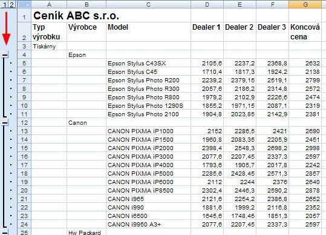Click cell 'CANON i6500'
The width and height of the screenshot is (326, 235).
coord(148,216)
